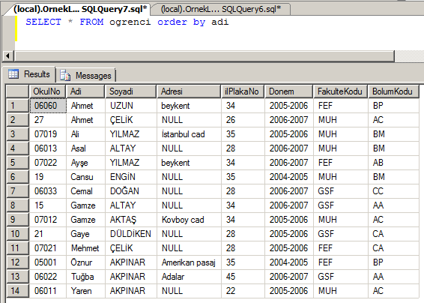This screenshot has width=424, height=303.
Task: Click the Adi column header
Action: 85,91
